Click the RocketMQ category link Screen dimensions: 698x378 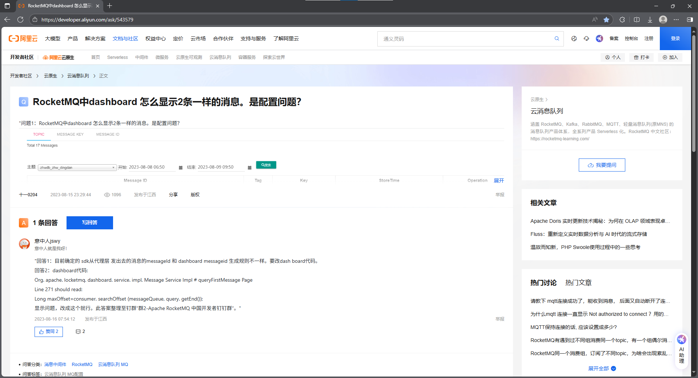[82, 365]
